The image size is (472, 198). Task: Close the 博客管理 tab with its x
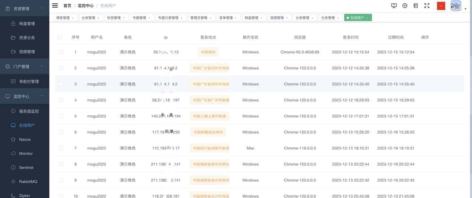pos(73,18)
